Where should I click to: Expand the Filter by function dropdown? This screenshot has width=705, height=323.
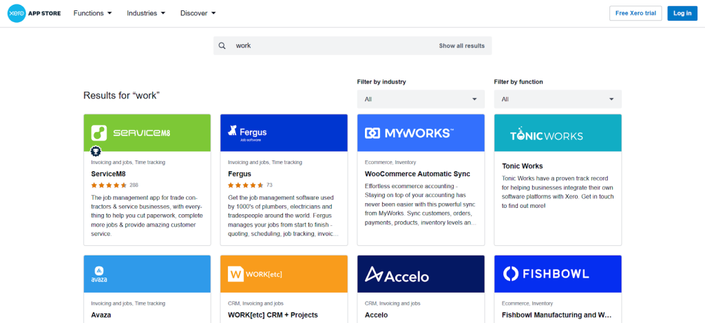(558, 99)
